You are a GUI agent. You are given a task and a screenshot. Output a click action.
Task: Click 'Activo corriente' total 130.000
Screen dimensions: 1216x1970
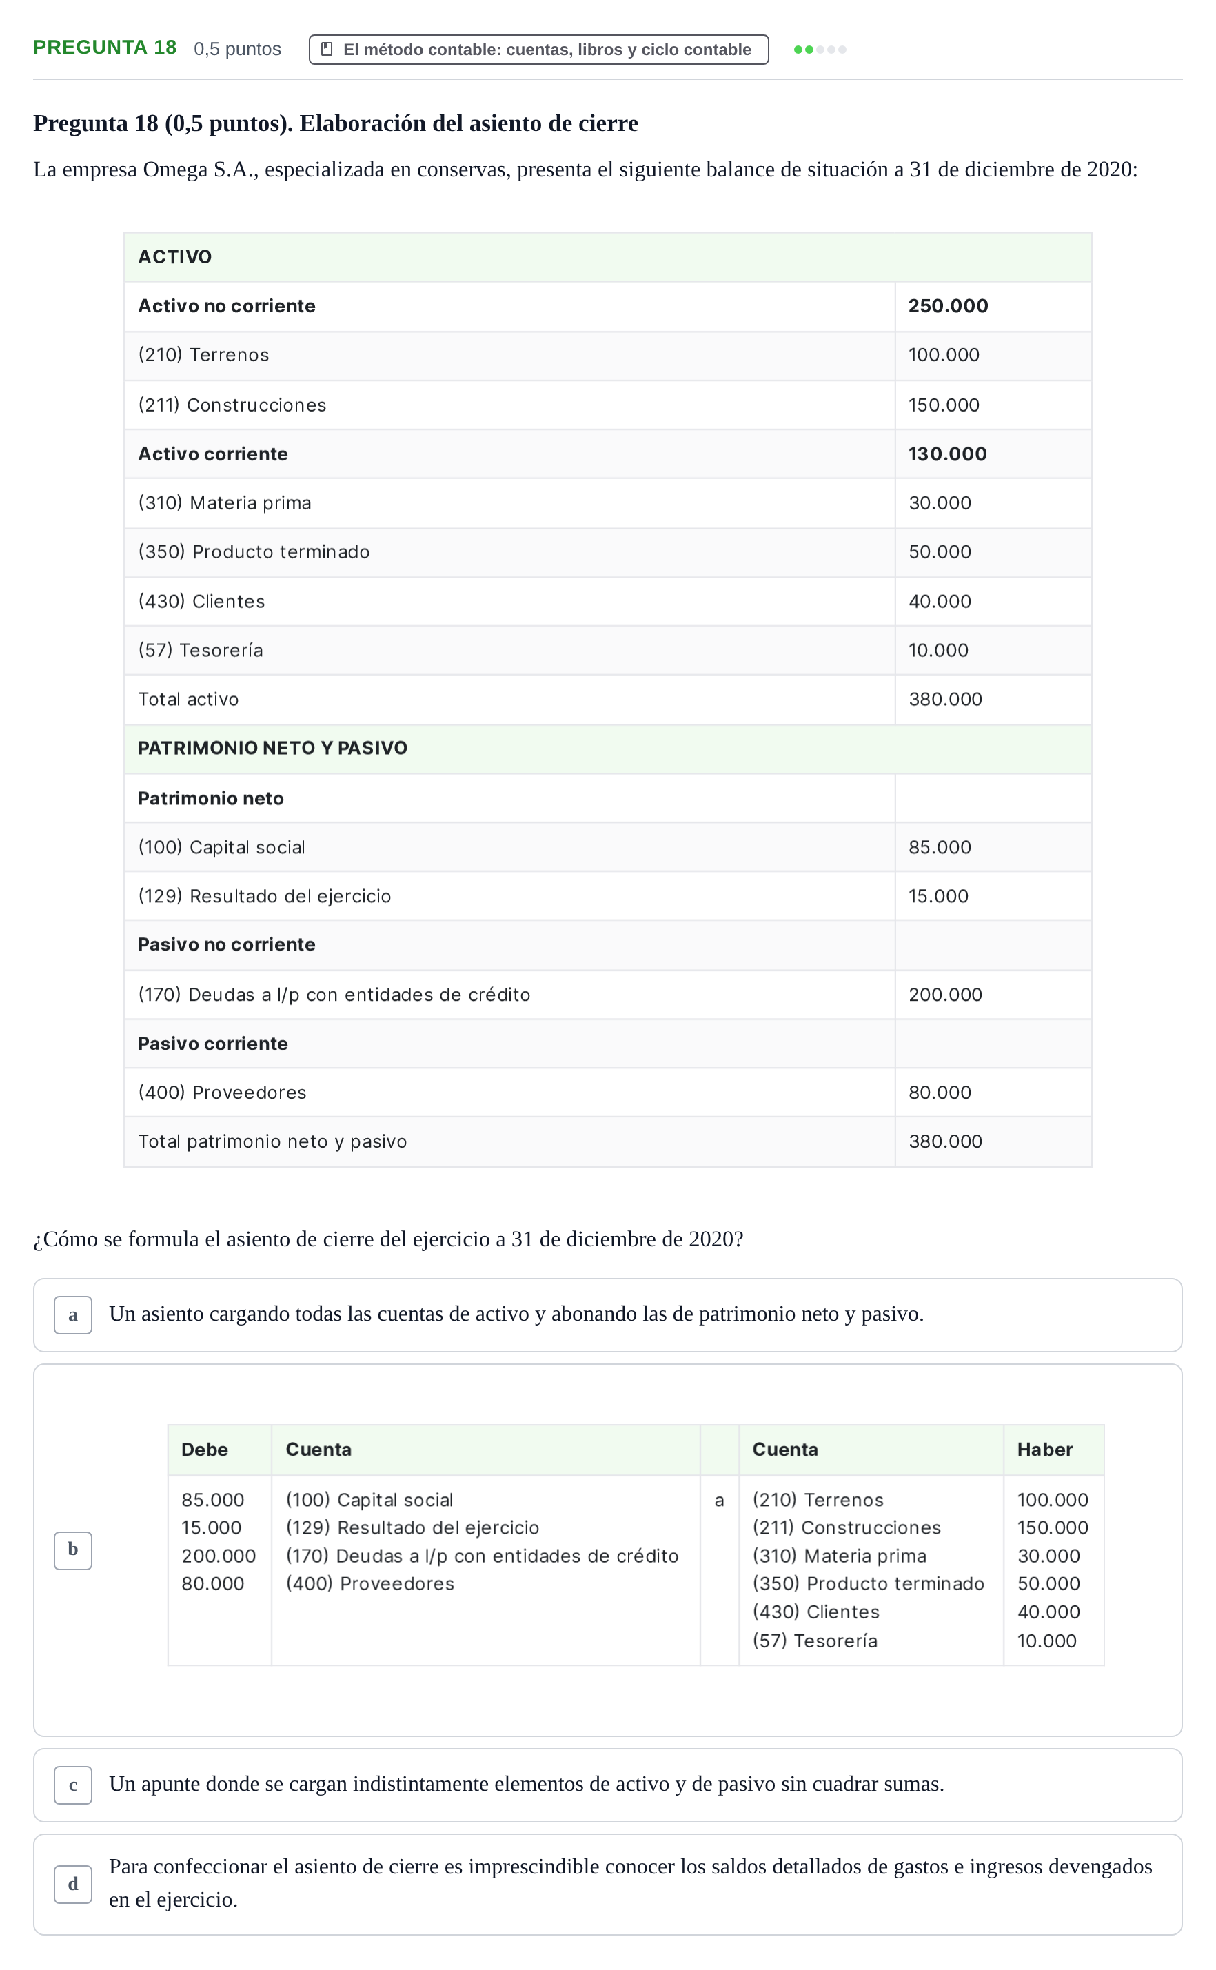pos(947,454)
